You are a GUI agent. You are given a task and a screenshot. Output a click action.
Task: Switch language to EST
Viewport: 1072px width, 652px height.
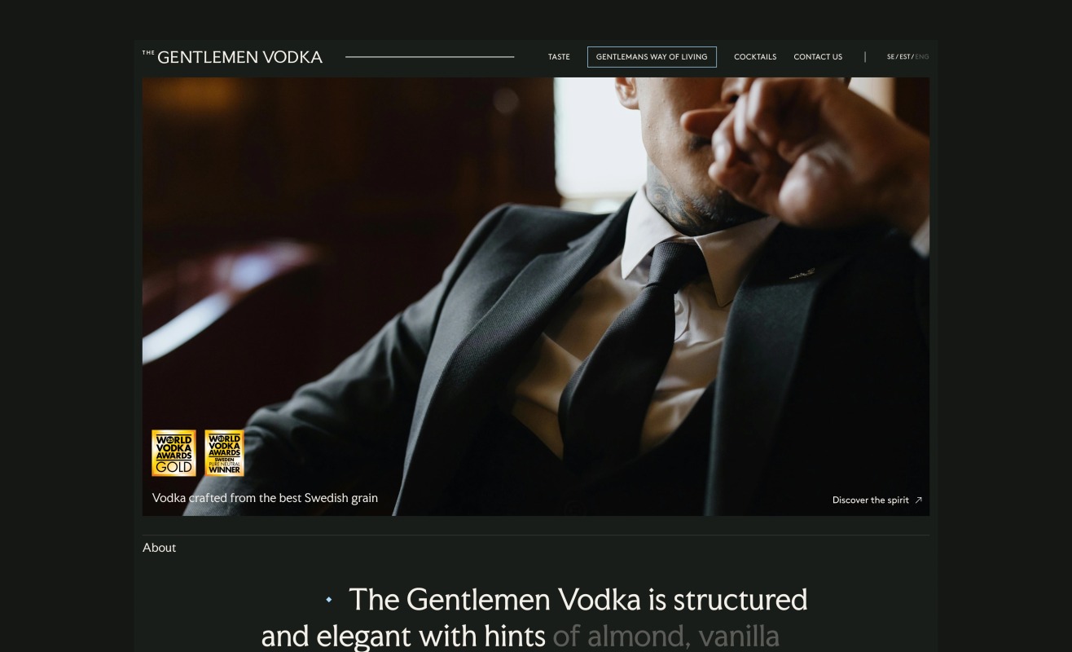[904, 57]
